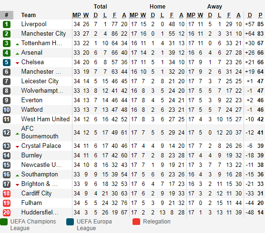The height and width of the screenshot is (233, 265).
Task: Click the green up arrow beside AFC Bournemouth
Action: point(17,134)
